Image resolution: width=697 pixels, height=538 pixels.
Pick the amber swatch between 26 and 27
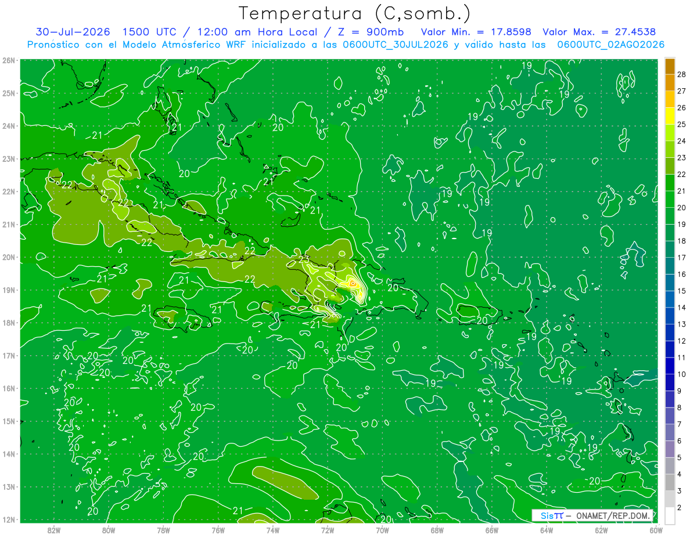pyautogui.click(x=670, y=99)
